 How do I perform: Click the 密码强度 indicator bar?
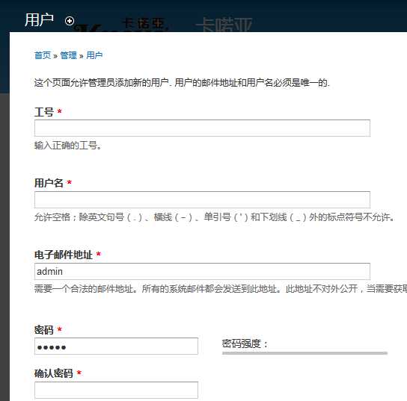(305, 353)
